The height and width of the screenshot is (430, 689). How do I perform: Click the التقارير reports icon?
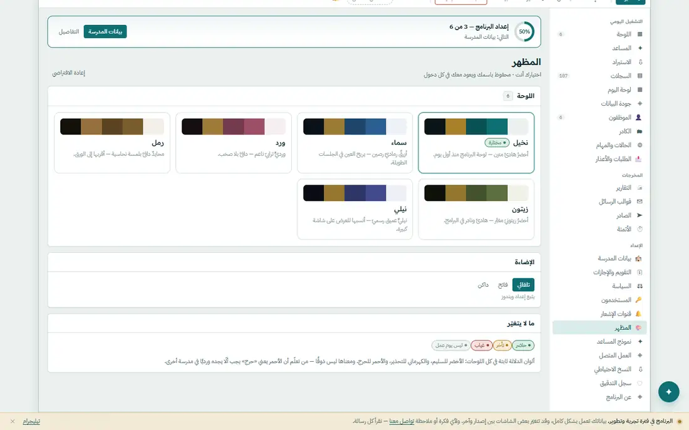click(x=640, y=188)
